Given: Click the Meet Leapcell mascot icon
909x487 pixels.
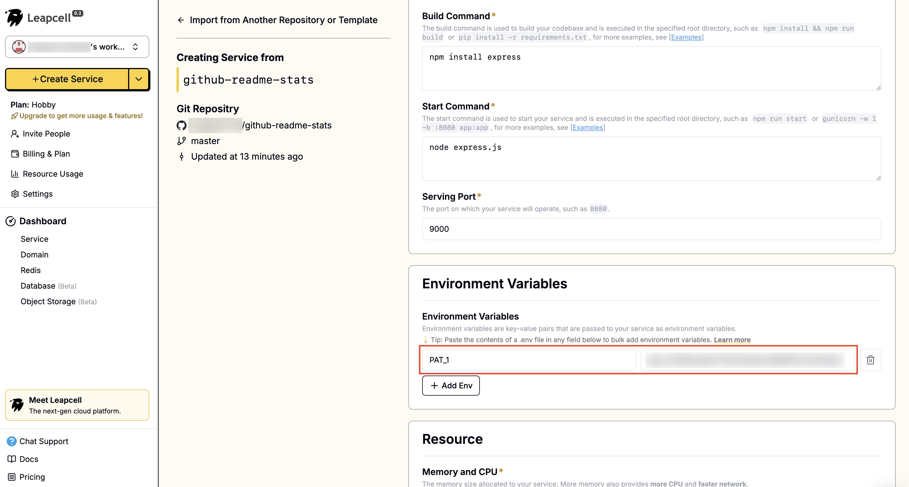Looking at the screenshot, I should (x=17, y=405).
